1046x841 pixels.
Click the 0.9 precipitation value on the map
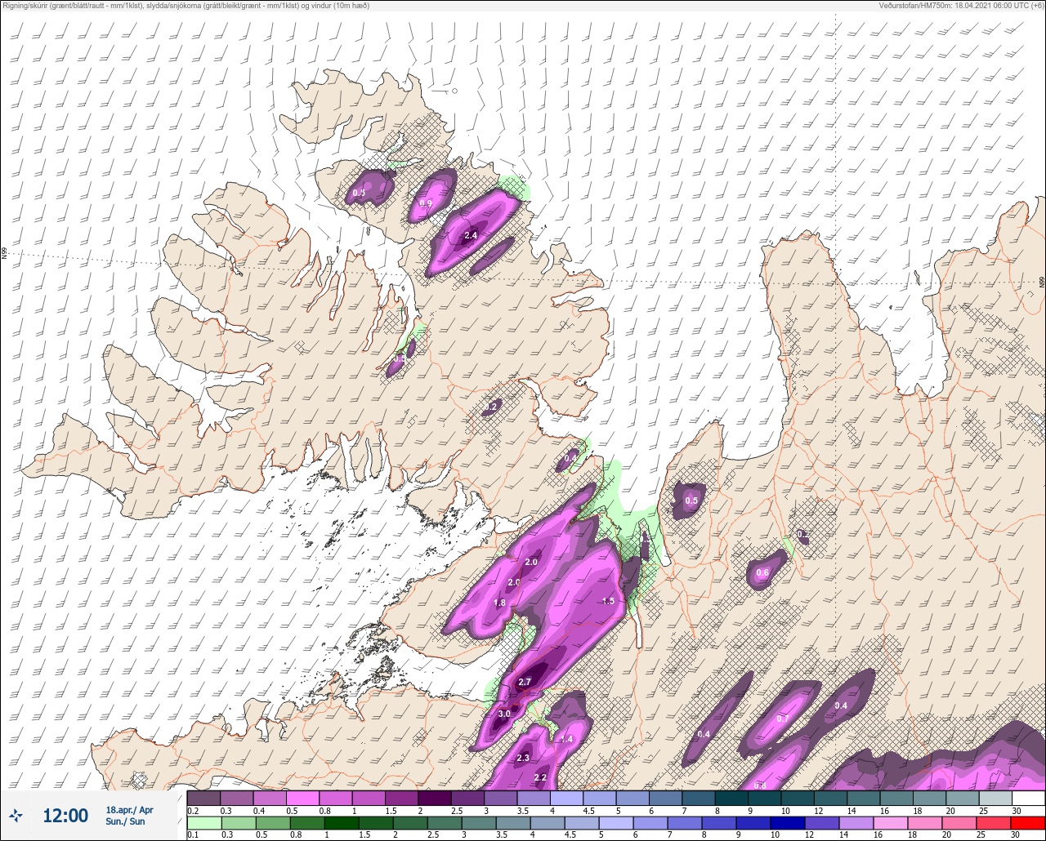[426, 203]
